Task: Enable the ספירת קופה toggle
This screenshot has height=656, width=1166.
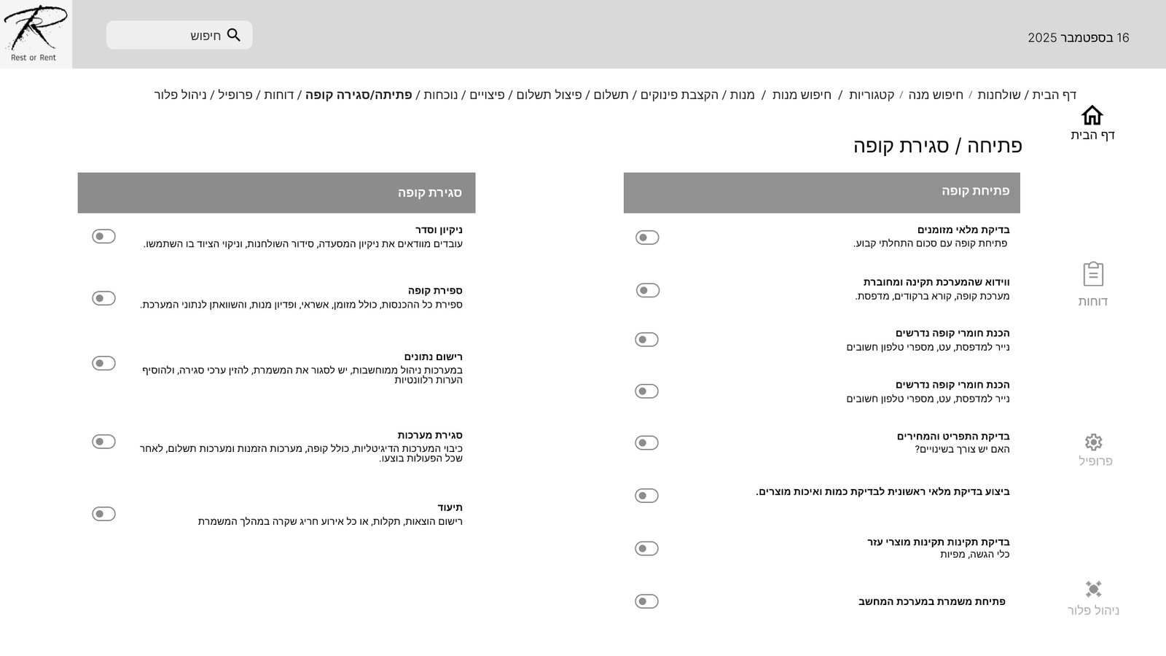Action: (103, 298)
